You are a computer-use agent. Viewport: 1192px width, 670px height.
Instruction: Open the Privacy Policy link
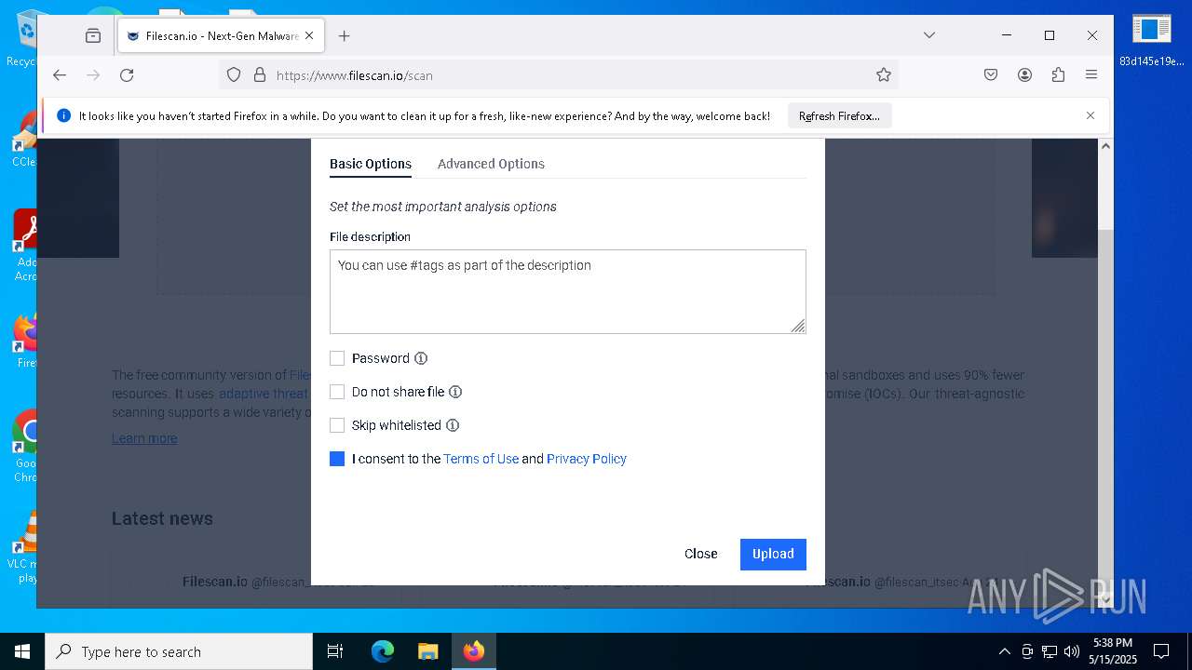coord(587,459)
